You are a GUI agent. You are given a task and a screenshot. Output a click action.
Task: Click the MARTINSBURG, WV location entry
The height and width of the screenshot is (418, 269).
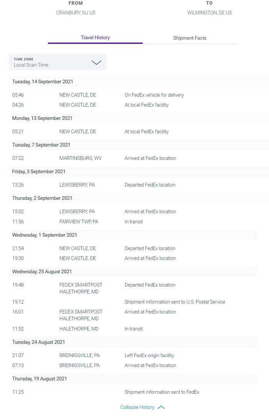click(80, 158)
